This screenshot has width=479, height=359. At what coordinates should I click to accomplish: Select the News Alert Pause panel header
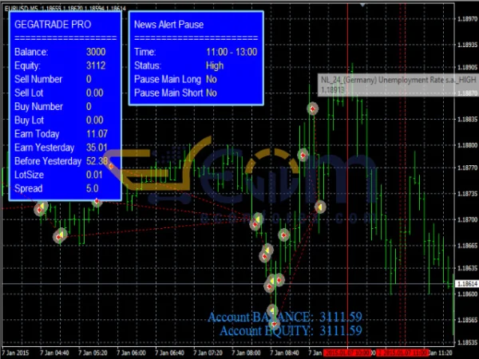pos(168,25)
